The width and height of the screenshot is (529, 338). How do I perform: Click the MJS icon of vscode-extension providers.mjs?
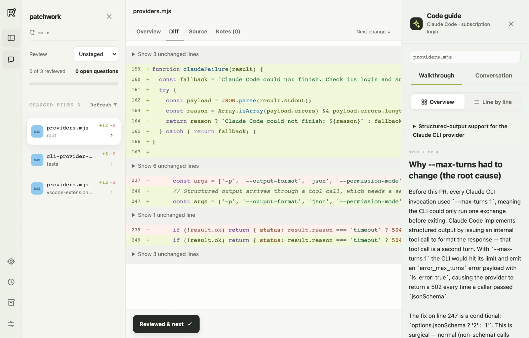(37, 189)
